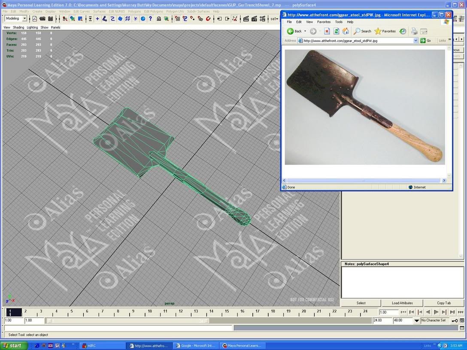The image size is (467, 350).
Task: Click the Windows Start button
Action: pos(14,346)
